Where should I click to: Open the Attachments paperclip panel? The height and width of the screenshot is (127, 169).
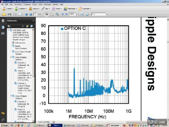[3, 120]
